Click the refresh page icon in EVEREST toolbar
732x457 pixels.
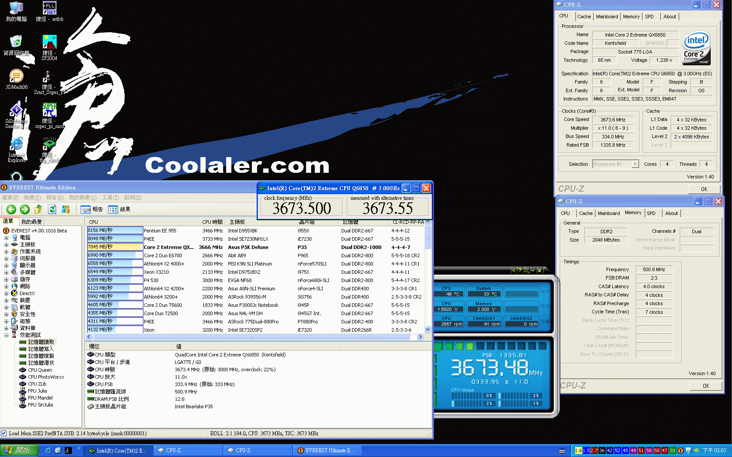pyautogui.click(x=52, y=209)
